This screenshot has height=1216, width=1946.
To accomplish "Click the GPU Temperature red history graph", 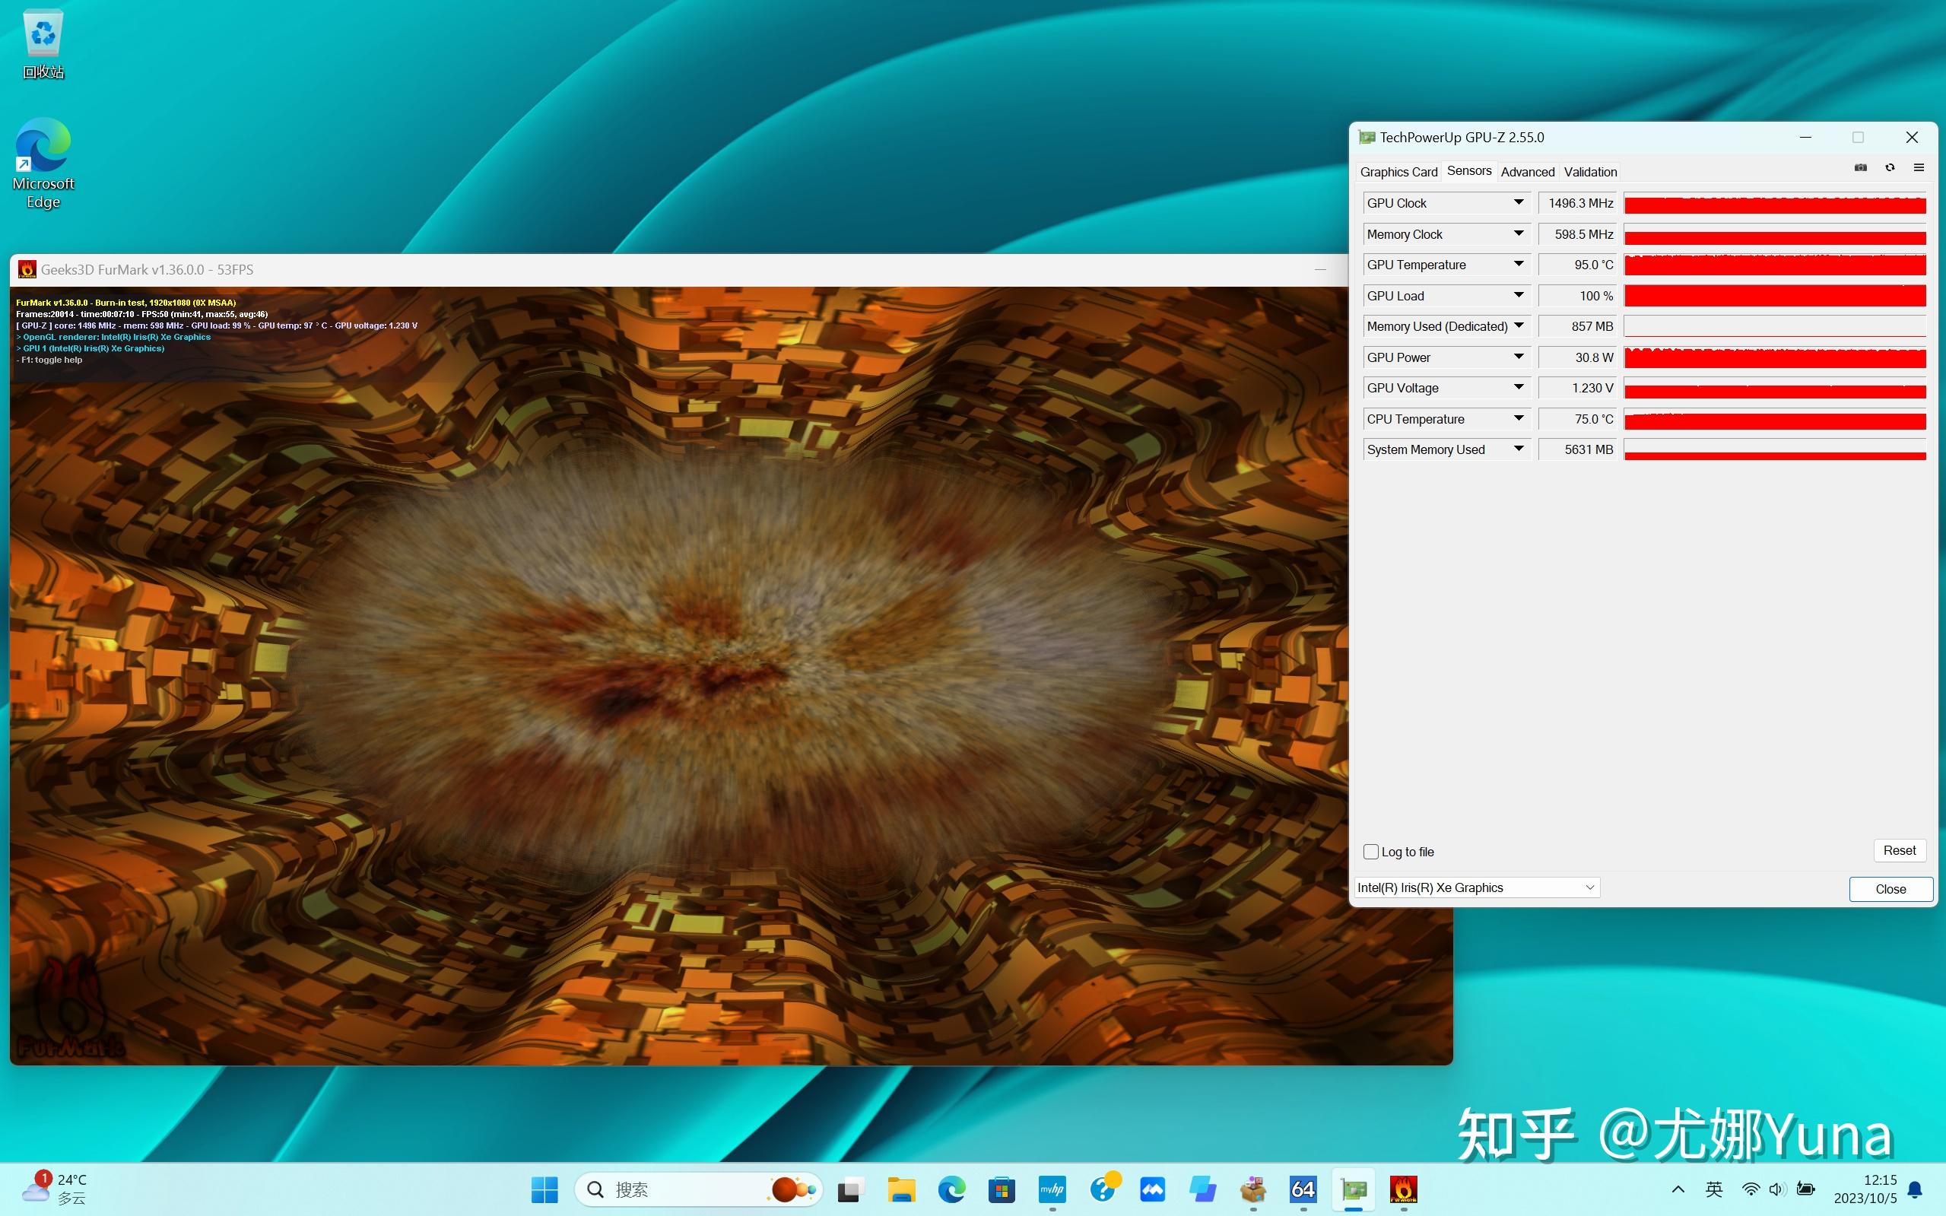I will pyautogui.click(x=1775, y=265).
